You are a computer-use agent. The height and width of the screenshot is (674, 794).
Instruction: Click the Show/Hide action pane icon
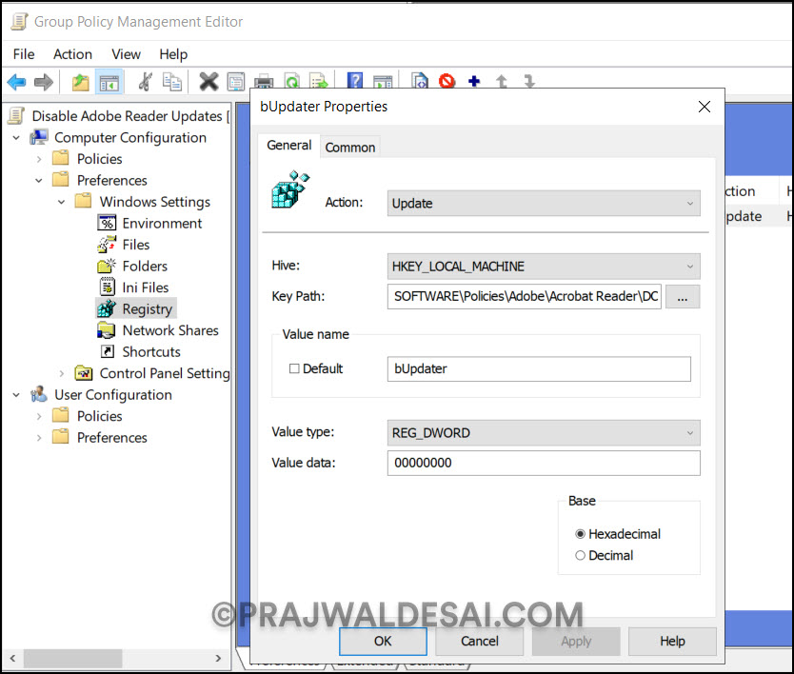[x=383, y=81]
